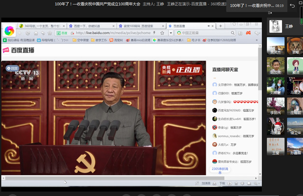Select host 王峥 avatar
Image resolution: width=303 pixels, height=196 pixels.
pyautogui.click(x=275, y=26)
